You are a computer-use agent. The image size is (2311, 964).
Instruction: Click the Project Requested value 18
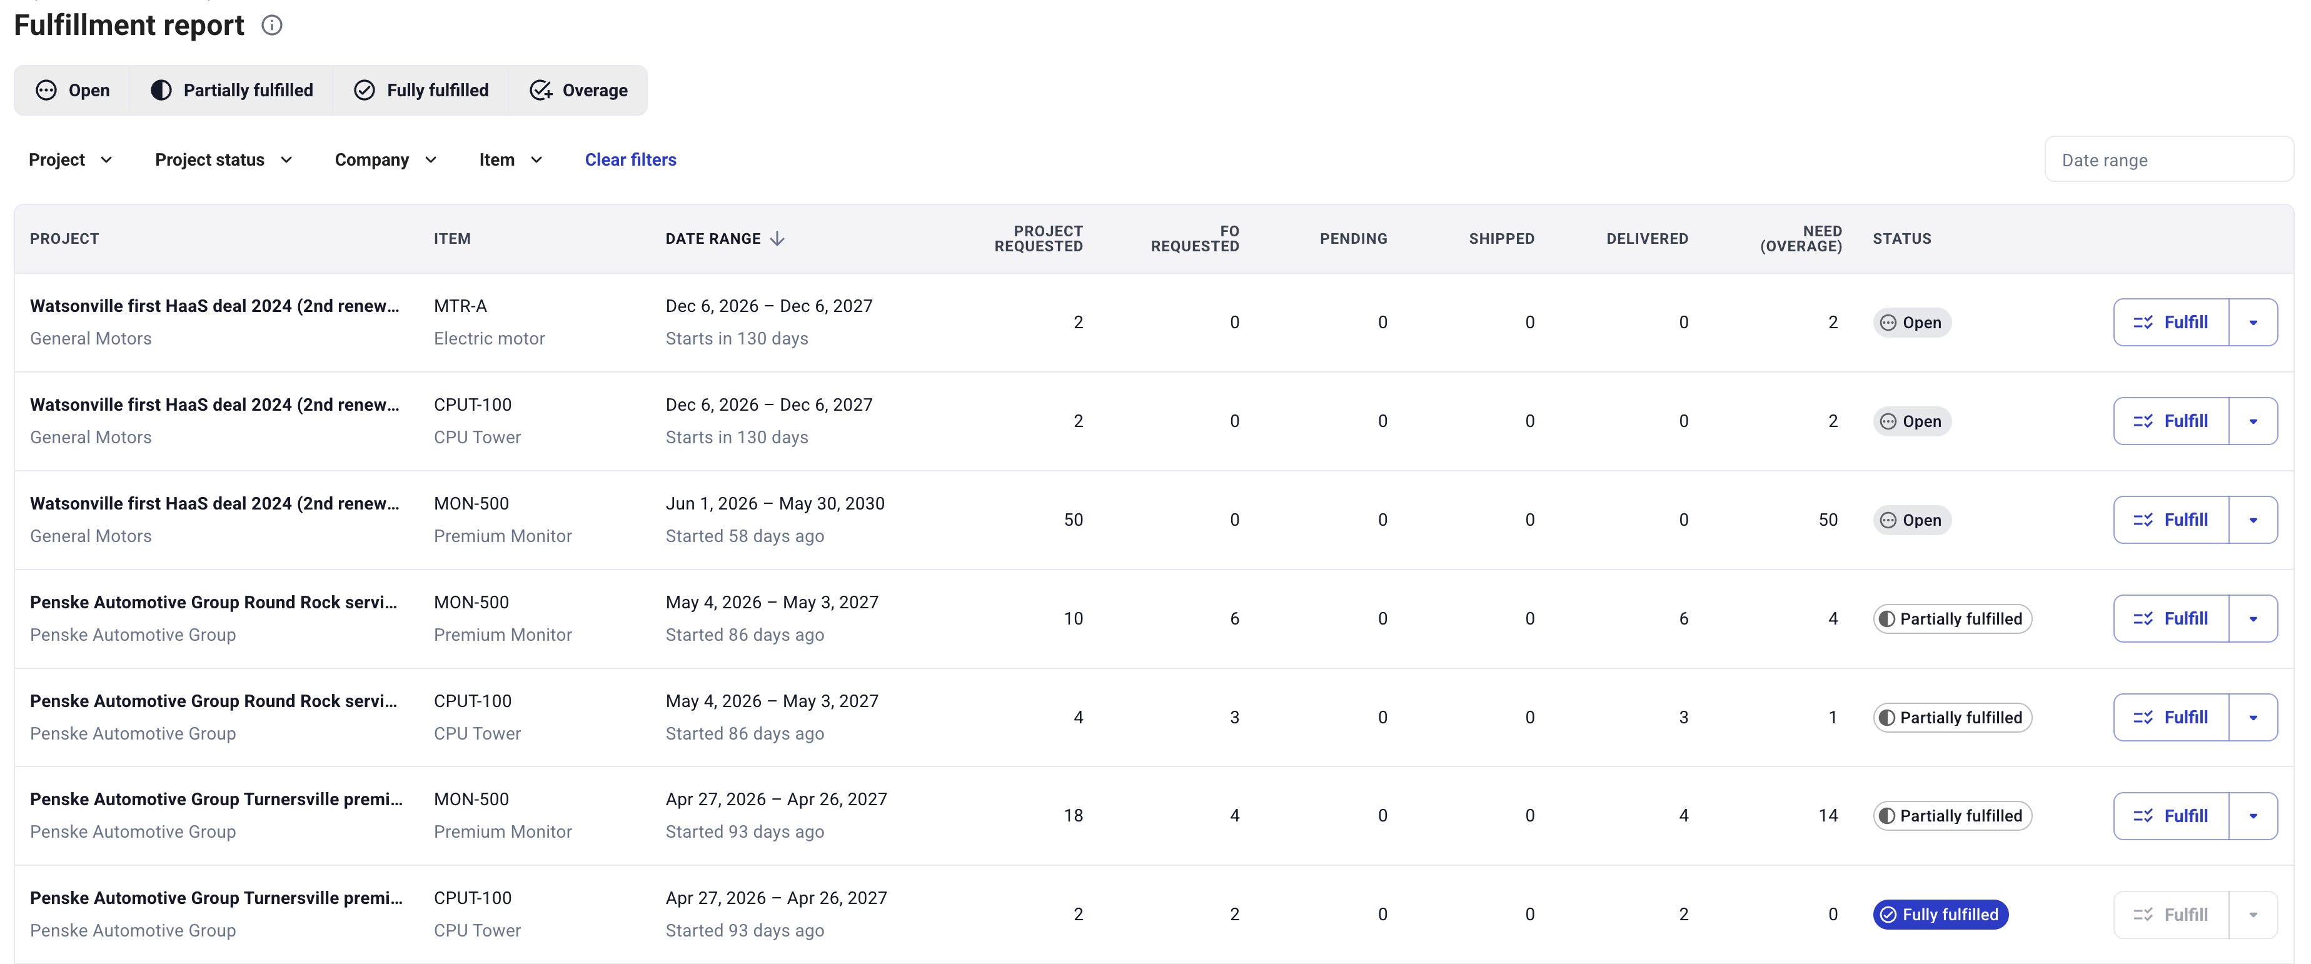(1073, 815)
